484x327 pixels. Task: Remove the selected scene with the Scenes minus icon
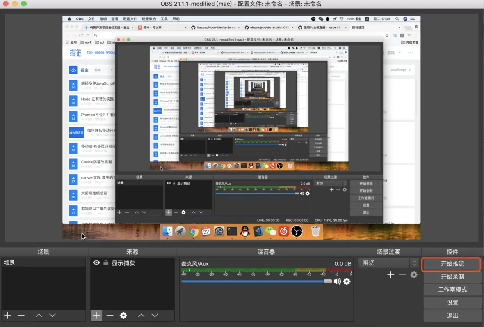click(21, 315)
